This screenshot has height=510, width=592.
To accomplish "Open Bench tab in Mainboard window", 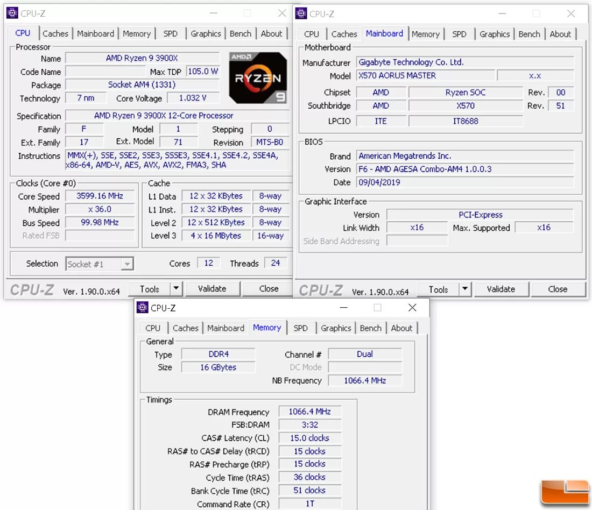I will coord(530,34).
